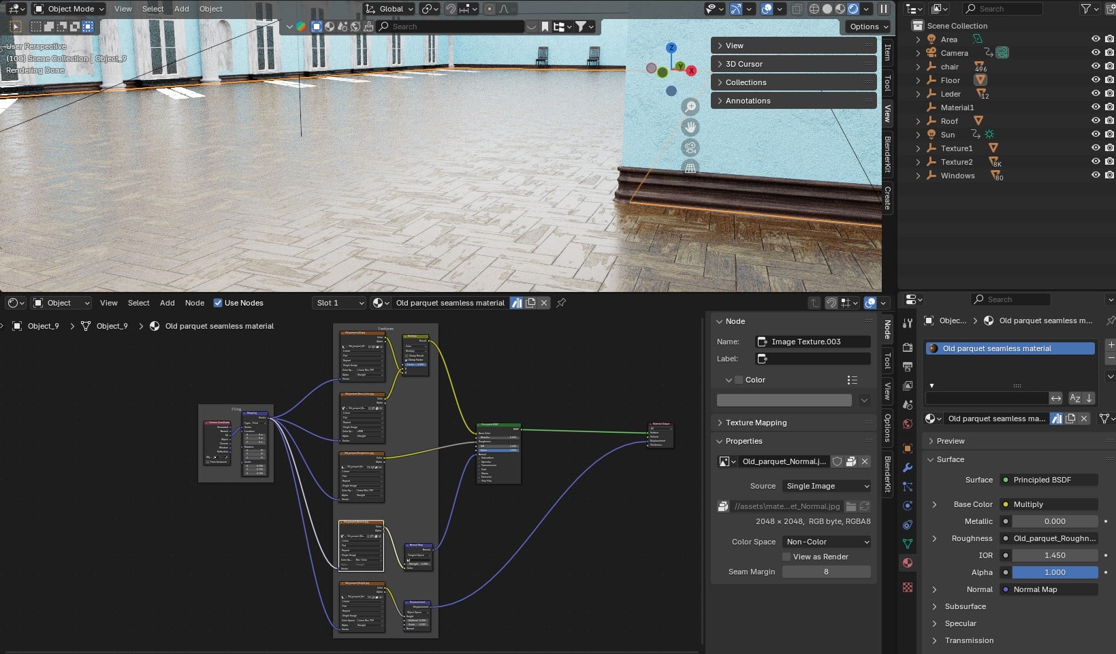Switch to the Object Properties tab
Screen dimensions: 1116x654
(x=908, y=449)
